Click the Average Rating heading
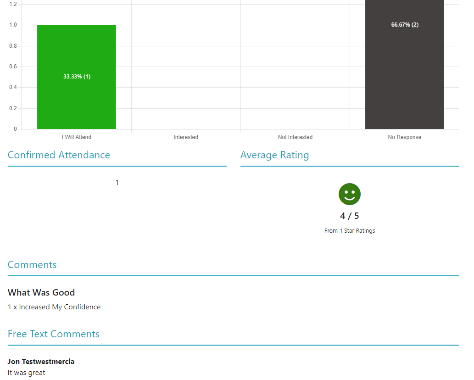 click(274, 155)
